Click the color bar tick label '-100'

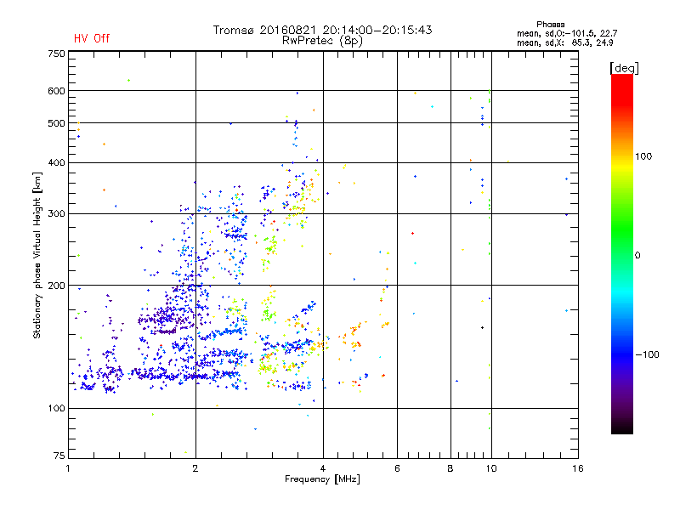(x=647, y=354)
